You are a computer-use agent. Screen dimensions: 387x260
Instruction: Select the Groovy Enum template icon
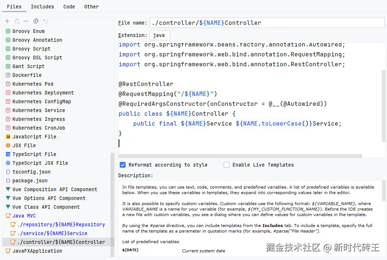[x=8, y=31]
